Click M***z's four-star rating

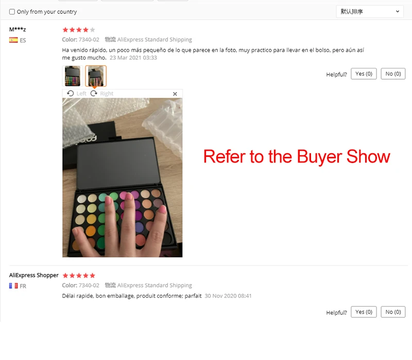coord(79,30)
